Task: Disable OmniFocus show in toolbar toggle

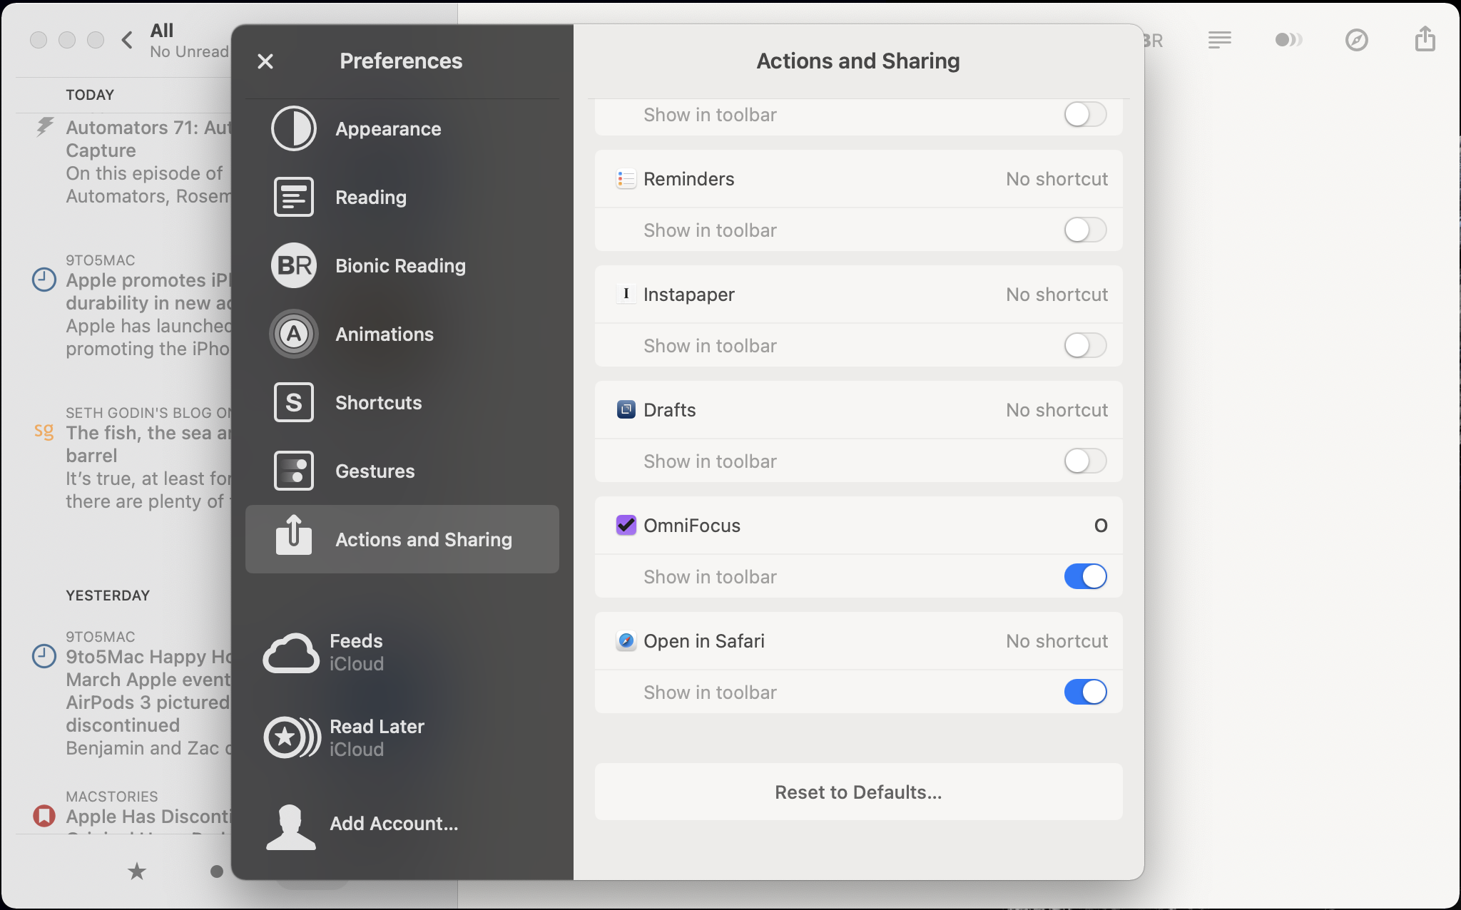Action: click(x=1085, y=577)
